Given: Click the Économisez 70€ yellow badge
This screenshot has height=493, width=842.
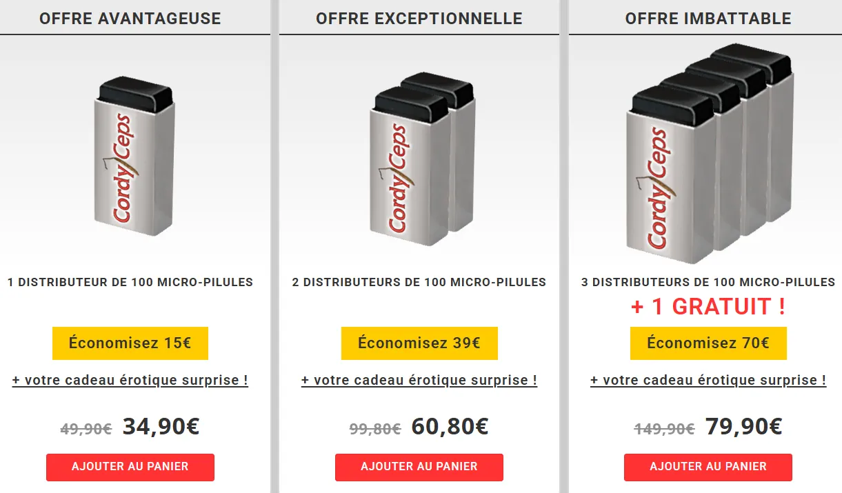Looking at the screenshot, I should (708, 343).
